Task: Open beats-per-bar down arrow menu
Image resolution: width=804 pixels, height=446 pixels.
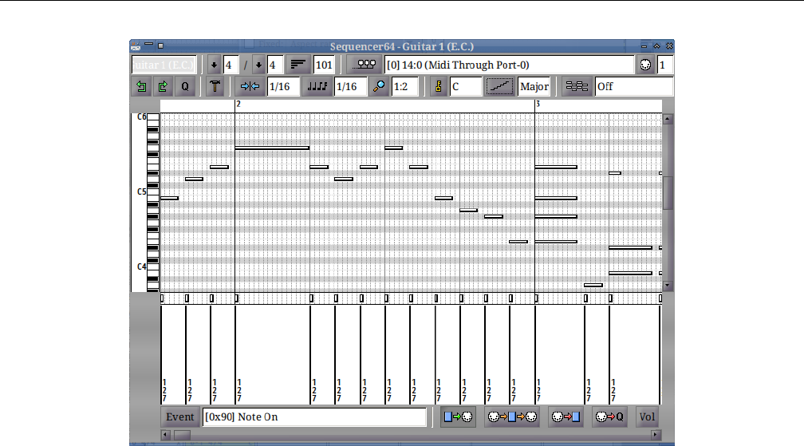Action: pos(215,65)
